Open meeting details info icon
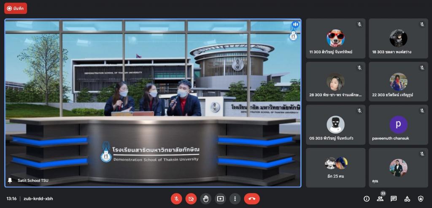432x208 pixels. [367, 199]
